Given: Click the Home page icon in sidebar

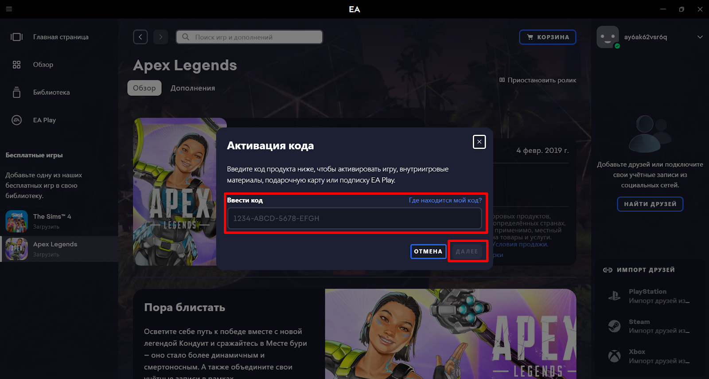Looking at the screenshot, I should 16,37.
